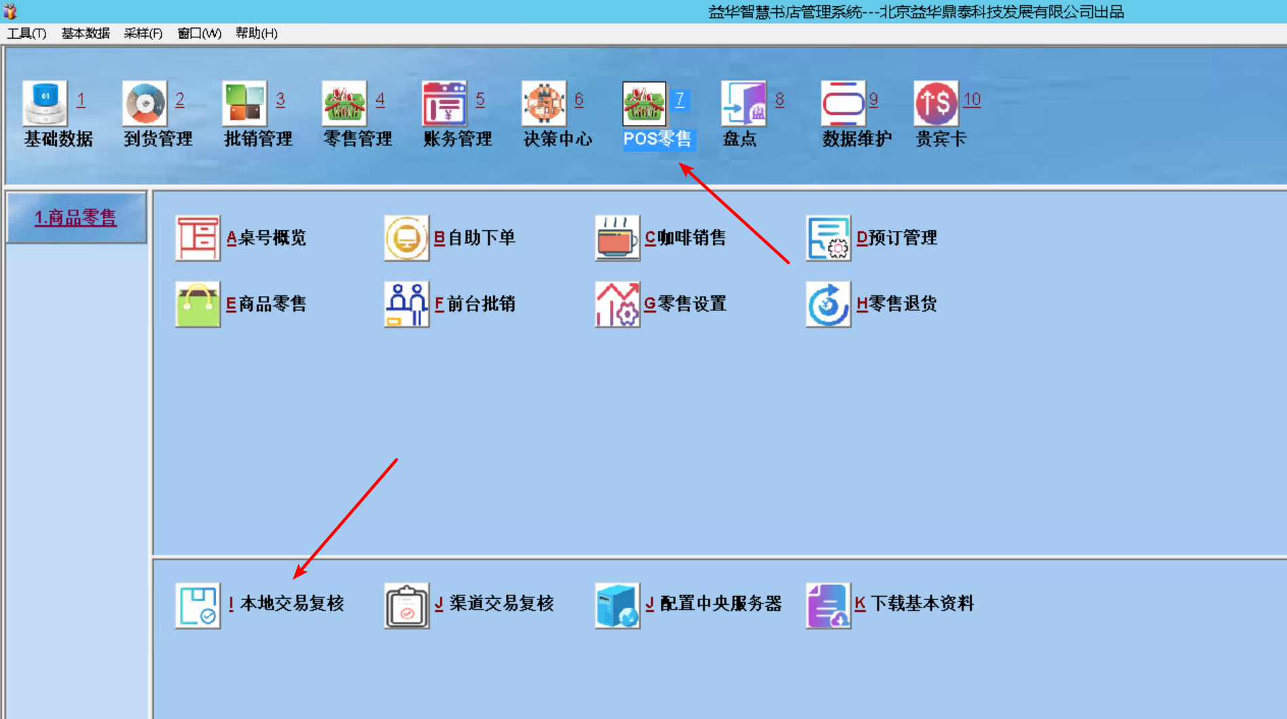Open the 决策中心 icon
This screenshot has height=719, width=1287.
pyautogui.click(x=544, y=103)
